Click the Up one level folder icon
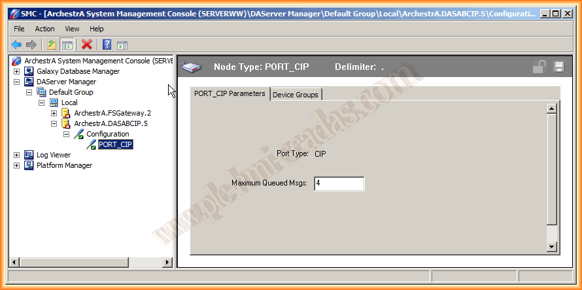 (52, 44)
